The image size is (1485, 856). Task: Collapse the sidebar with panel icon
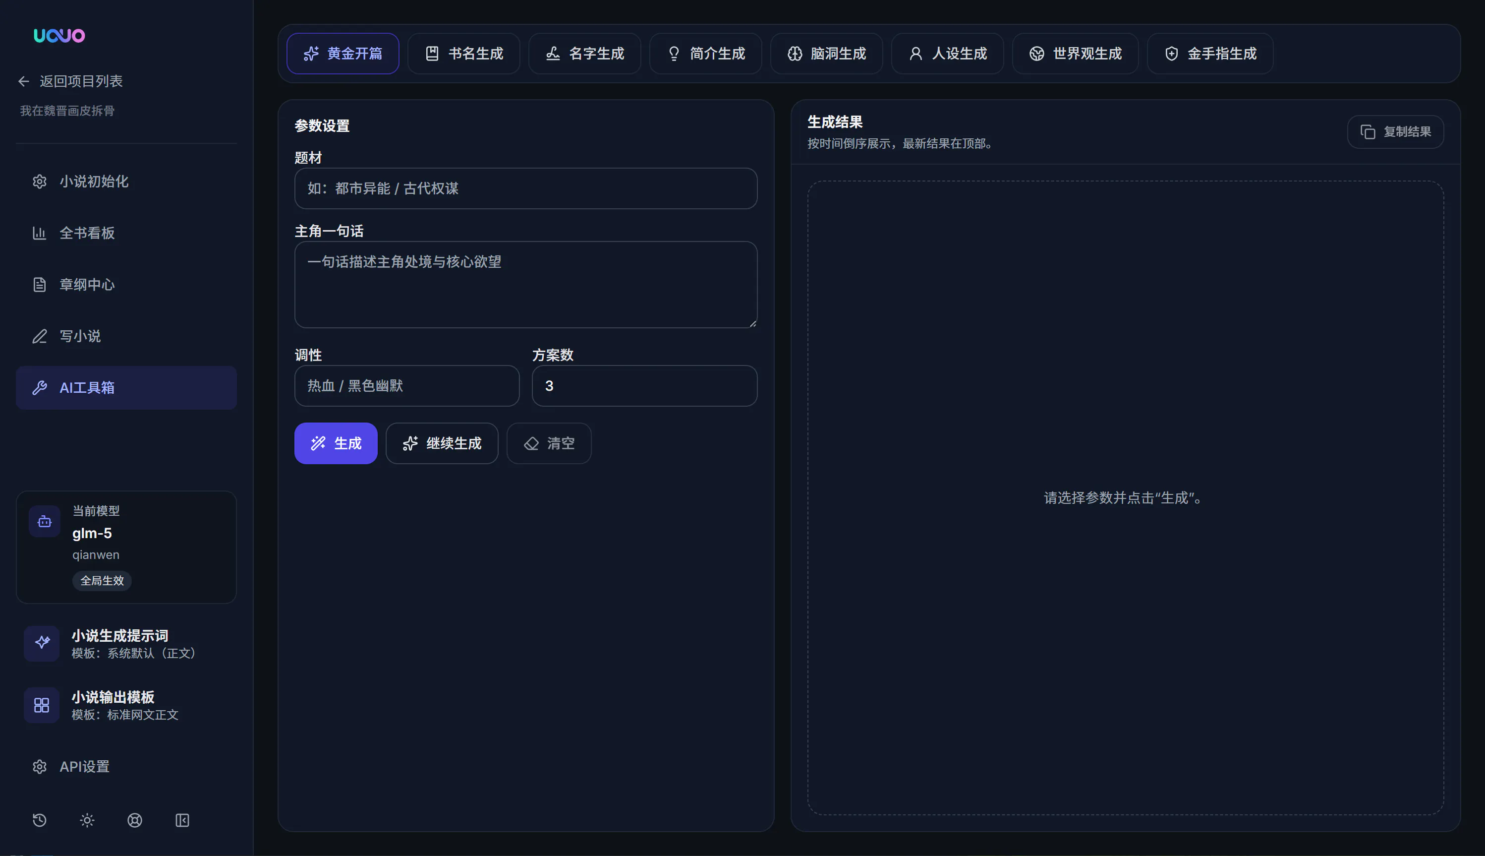[182, 820]
